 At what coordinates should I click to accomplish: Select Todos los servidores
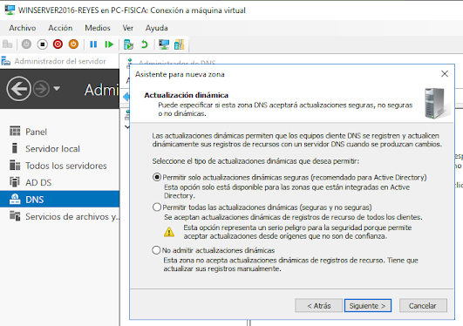(x=59, y=166)
